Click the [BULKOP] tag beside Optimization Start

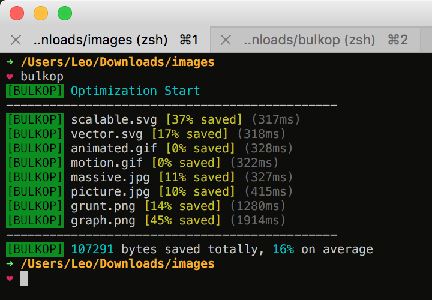click(35, 91)
